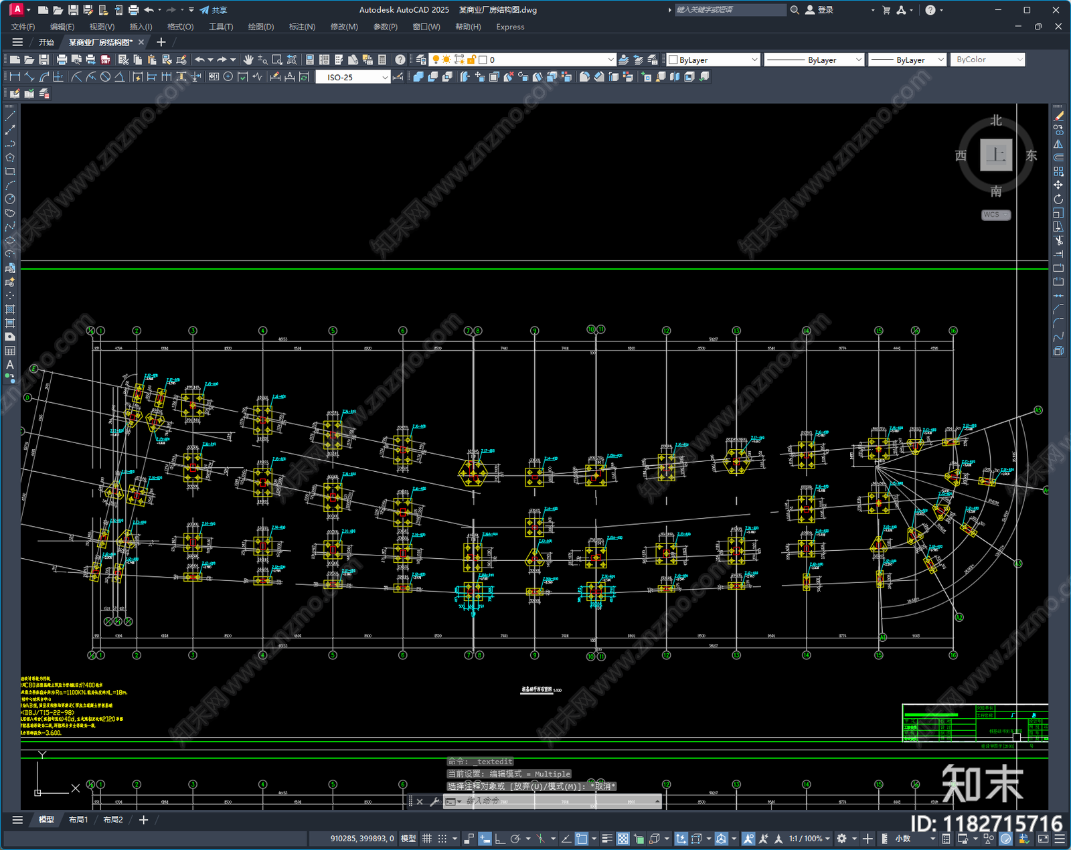Expand the quick access toolbar customize arrow
The width and height of the screenshot is (1071, 850).
click(191, 10)
